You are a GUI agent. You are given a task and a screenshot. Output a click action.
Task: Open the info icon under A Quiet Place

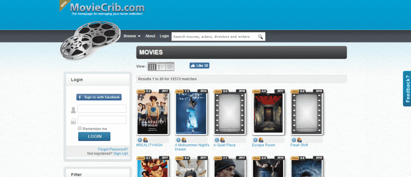[217, 140]
